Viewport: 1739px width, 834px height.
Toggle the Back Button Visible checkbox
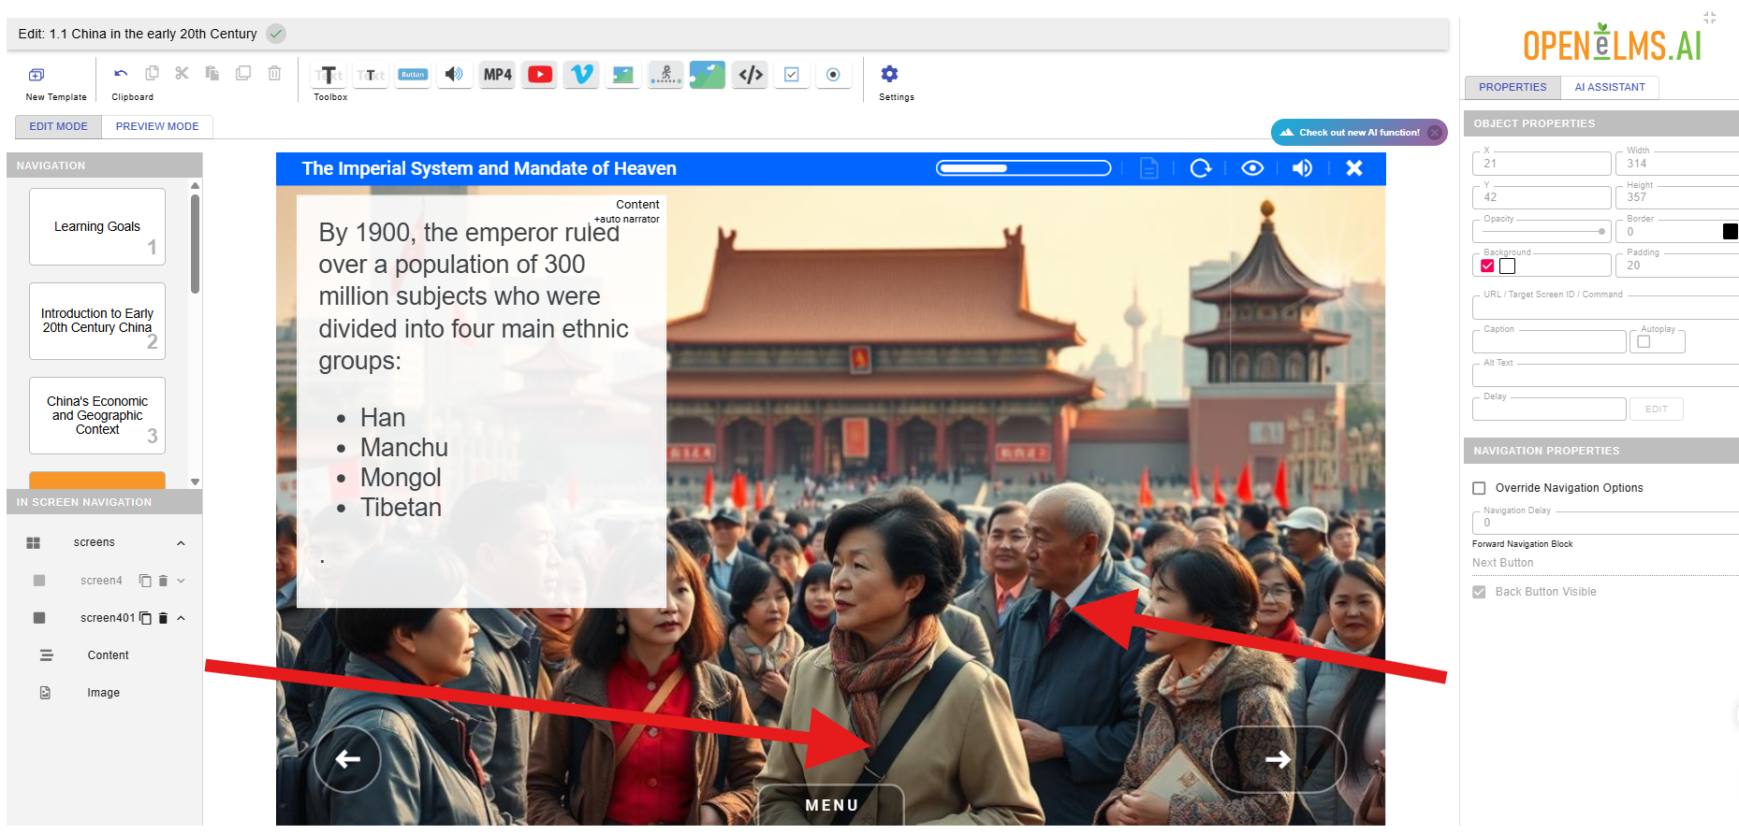(1479, 592)
